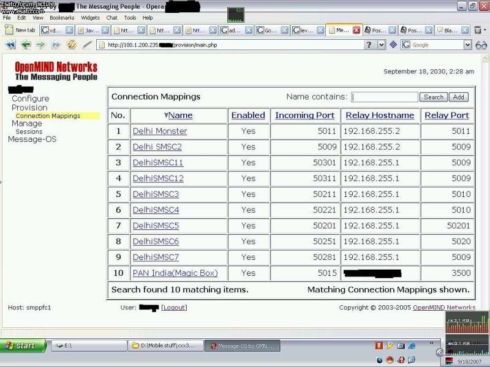Viewport: 490px width, 367px height.
Task: Click the question mark button in address bar
Action: click(x=369, y=45)
